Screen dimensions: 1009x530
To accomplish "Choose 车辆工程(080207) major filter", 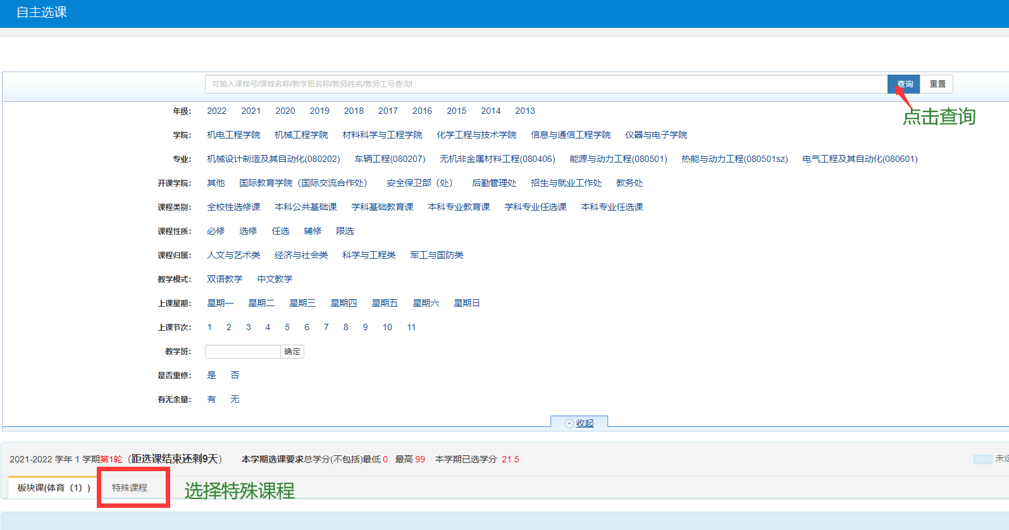I will click(x=390, y=159).
